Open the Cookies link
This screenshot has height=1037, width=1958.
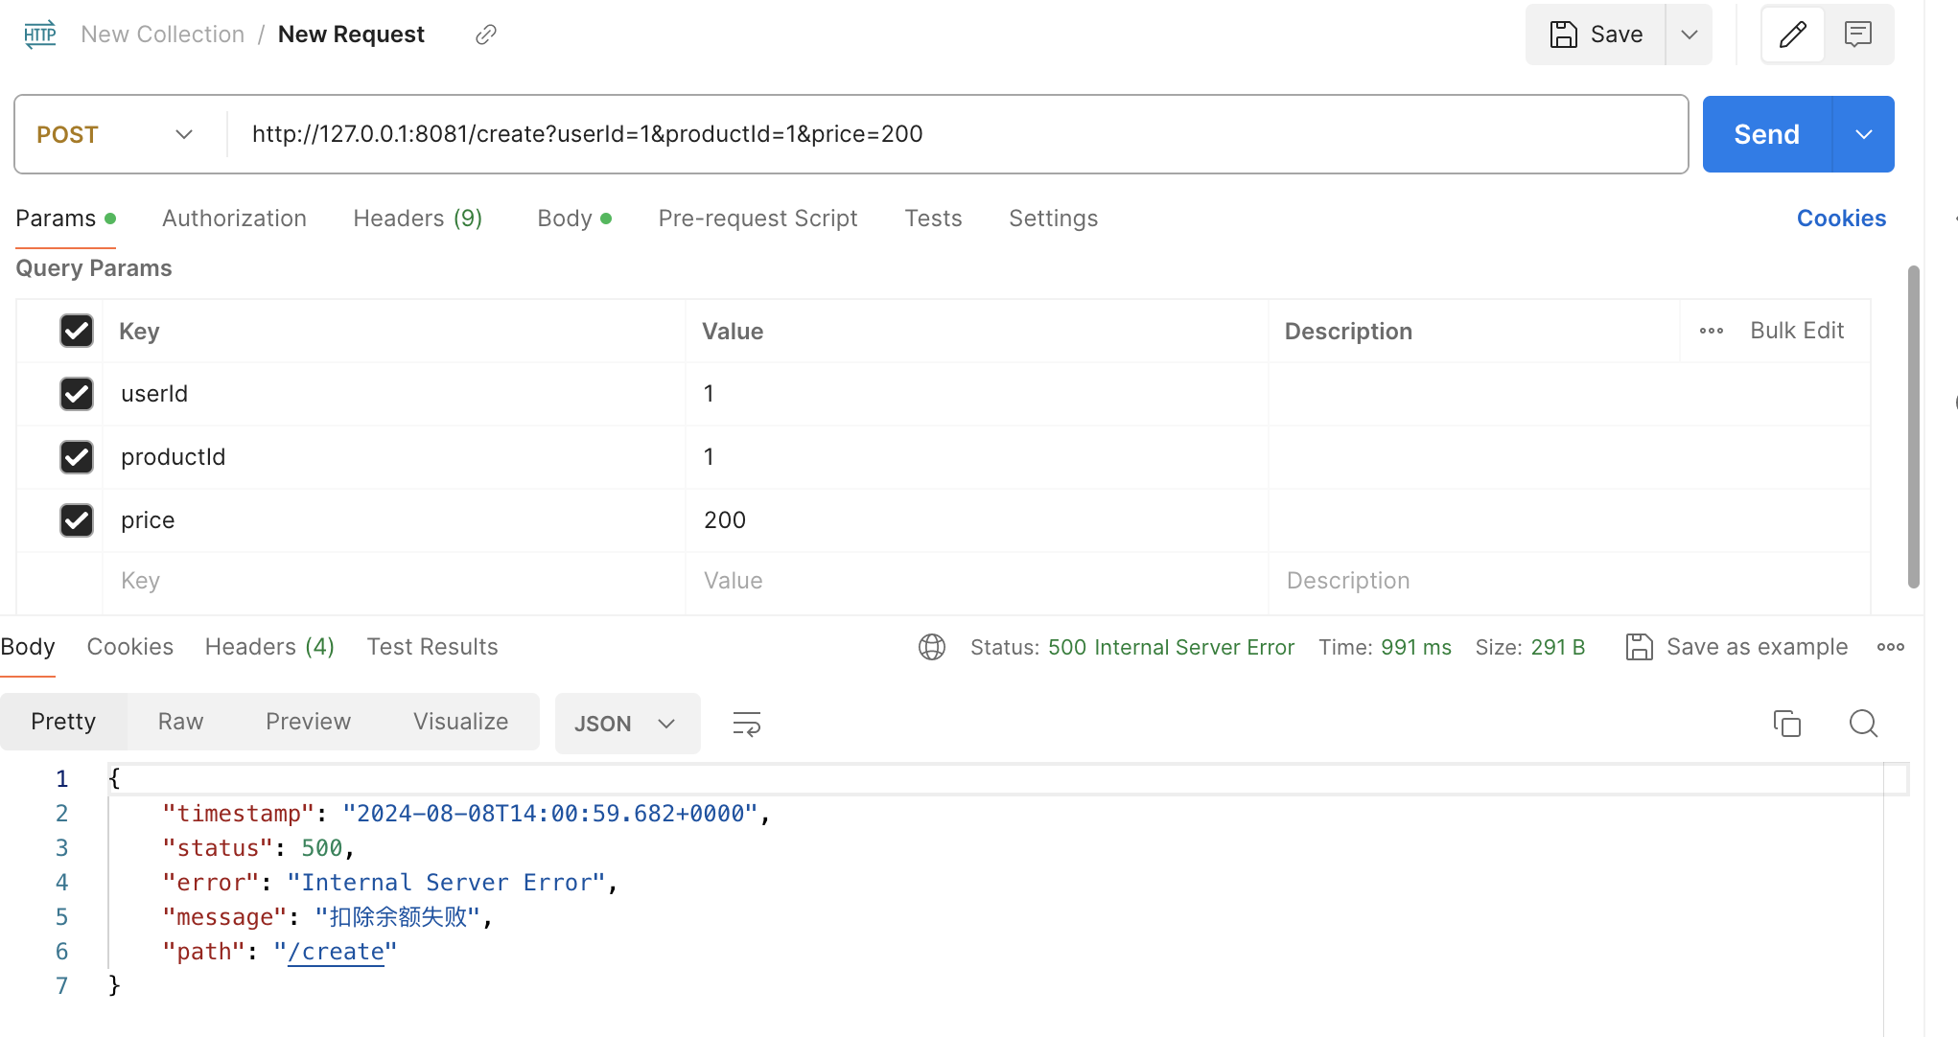point(1840,219)
